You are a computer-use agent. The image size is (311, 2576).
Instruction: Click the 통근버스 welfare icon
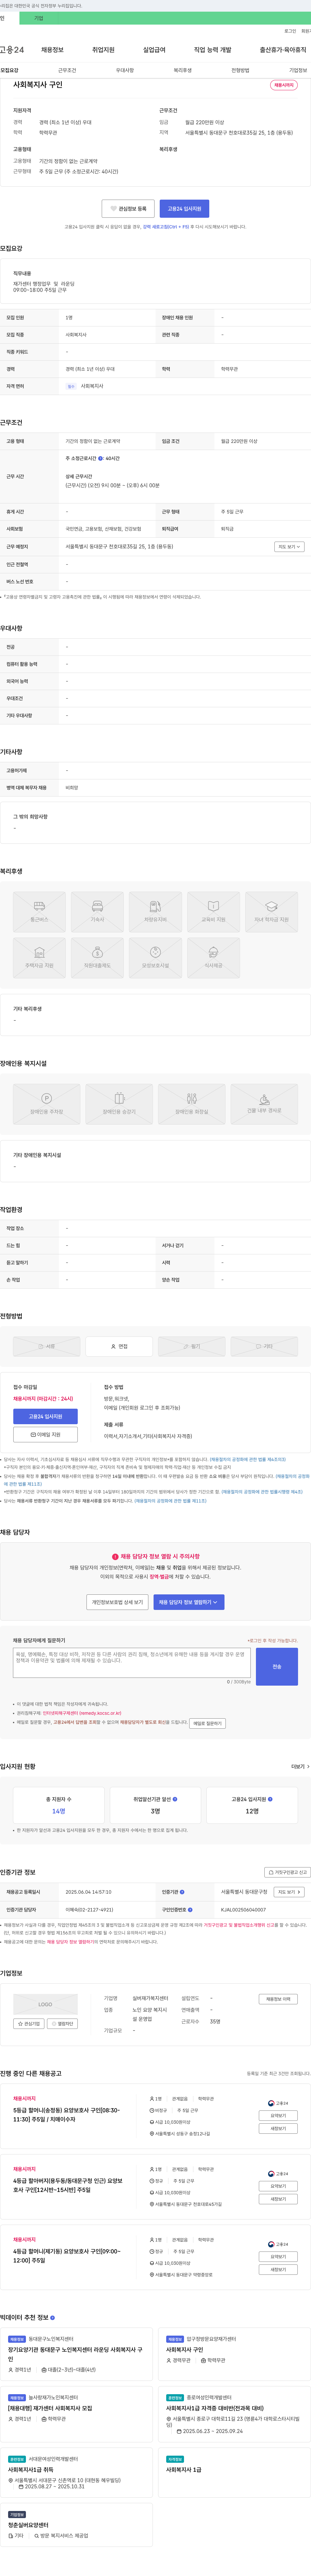click(x=39, y=912)
